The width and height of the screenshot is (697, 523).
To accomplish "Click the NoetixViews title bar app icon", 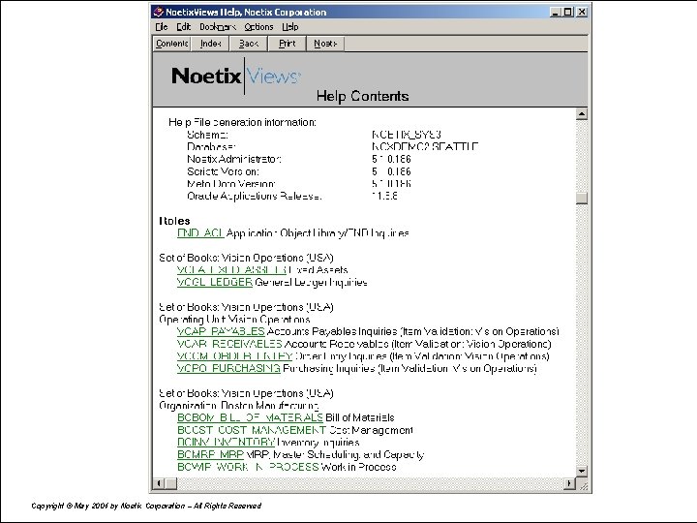I will tap(158, 12).
